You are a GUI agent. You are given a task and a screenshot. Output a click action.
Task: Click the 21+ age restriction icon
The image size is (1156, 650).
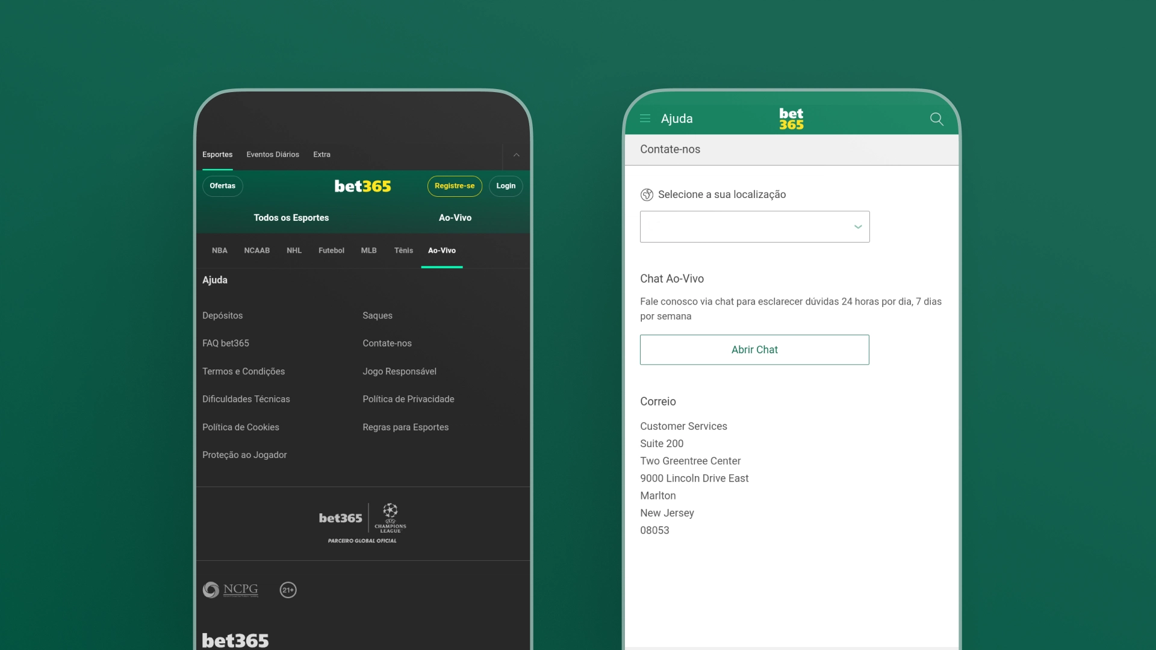pos(288,590)
